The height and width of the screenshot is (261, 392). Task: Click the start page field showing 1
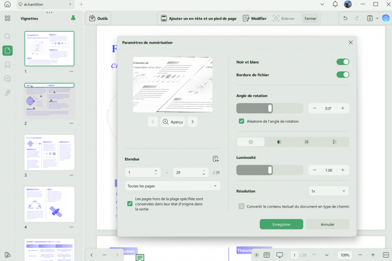tap(143, 172)
